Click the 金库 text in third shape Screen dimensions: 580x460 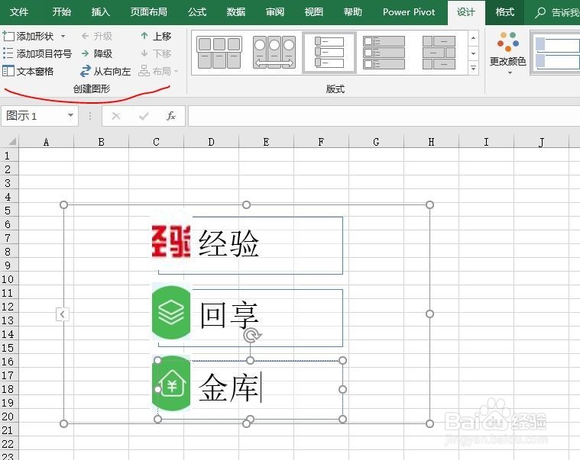point(228,387)
